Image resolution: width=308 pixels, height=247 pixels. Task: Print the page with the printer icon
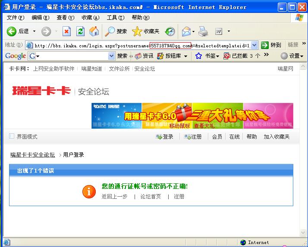(203, 31)
